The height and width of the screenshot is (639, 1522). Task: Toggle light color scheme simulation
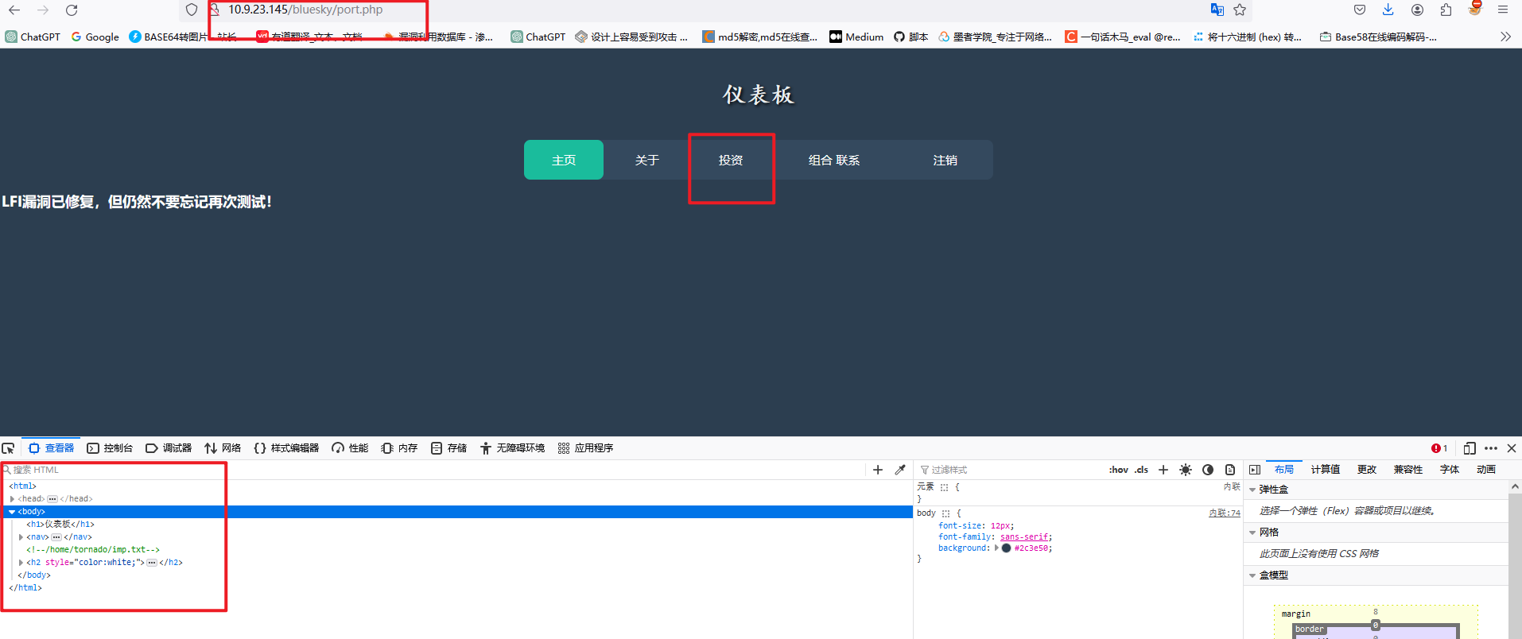click(1186, 470)
